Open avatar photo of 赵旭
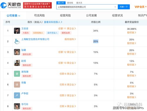Viewport: 147px width, 111px height. 17,63
